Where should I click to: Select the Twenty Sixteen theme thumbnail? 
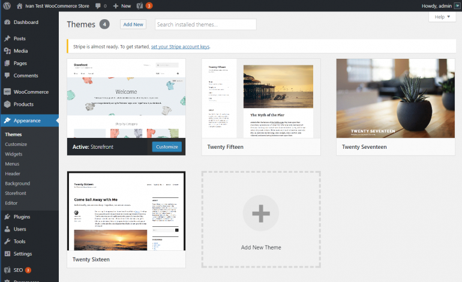[x=126, y=211]
